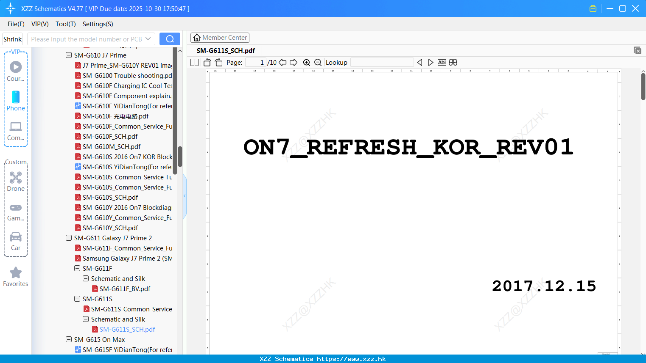This screenshot has height=363, width=646.
Task: Click the page number input field
Action: coord(256,63)
